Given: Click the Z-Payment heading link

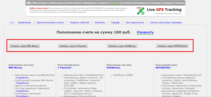Looking at the screenshot, I should (x=64, y=68).
